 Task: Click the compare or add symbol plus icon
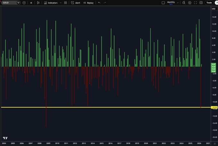(x=24, y=3)
